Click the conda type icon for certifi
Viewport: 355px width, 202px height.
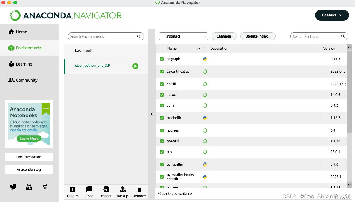pos(205,84)
